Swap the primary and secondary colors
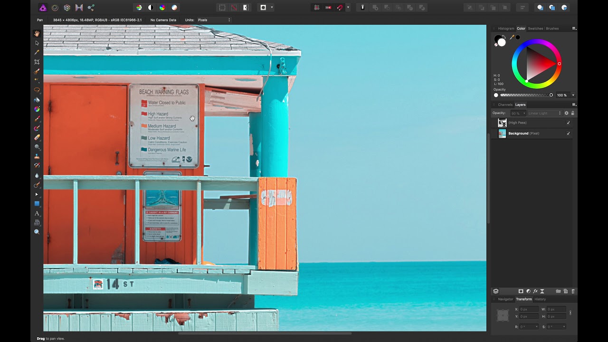 504,37
